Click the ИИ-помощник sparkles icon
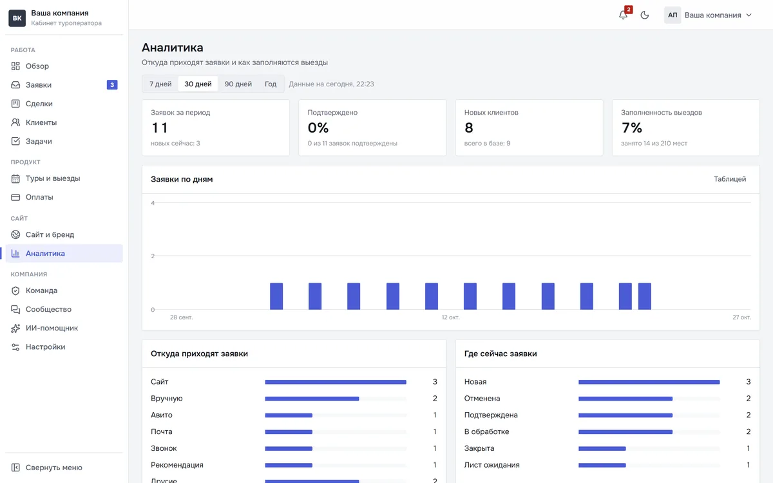Viewport: 773px width, 483px height. coord(15,328)
